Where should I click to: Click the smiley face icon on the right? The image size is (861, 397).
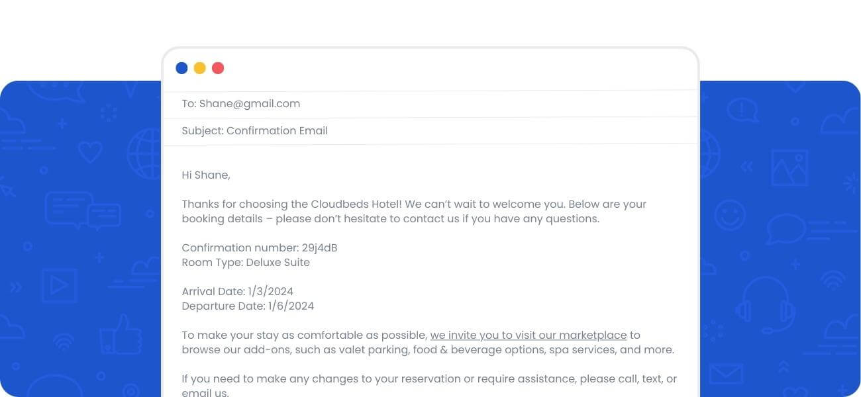(x=730, y=215)
